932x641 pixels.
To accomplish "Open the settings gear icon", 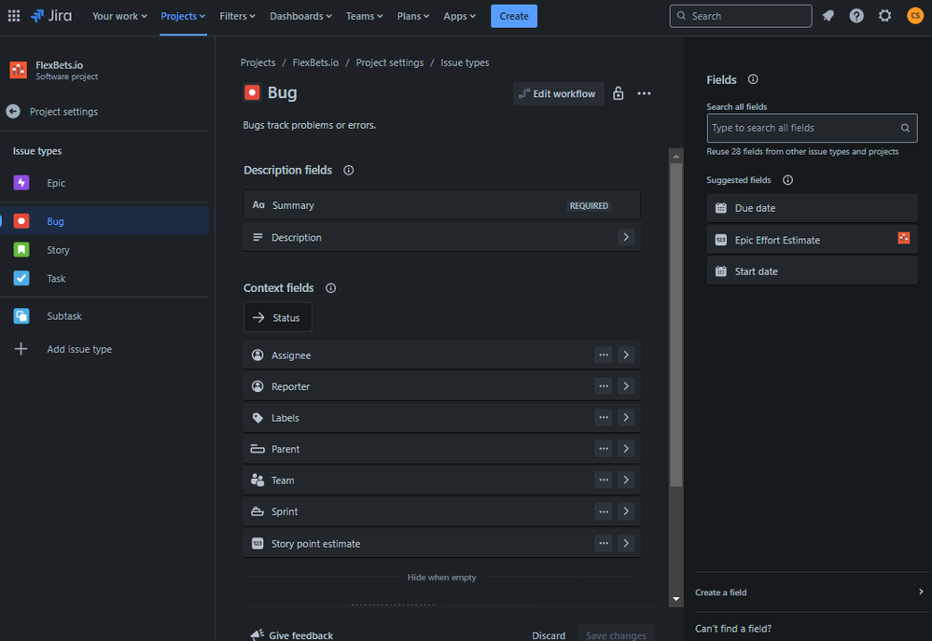I will 885,16.
